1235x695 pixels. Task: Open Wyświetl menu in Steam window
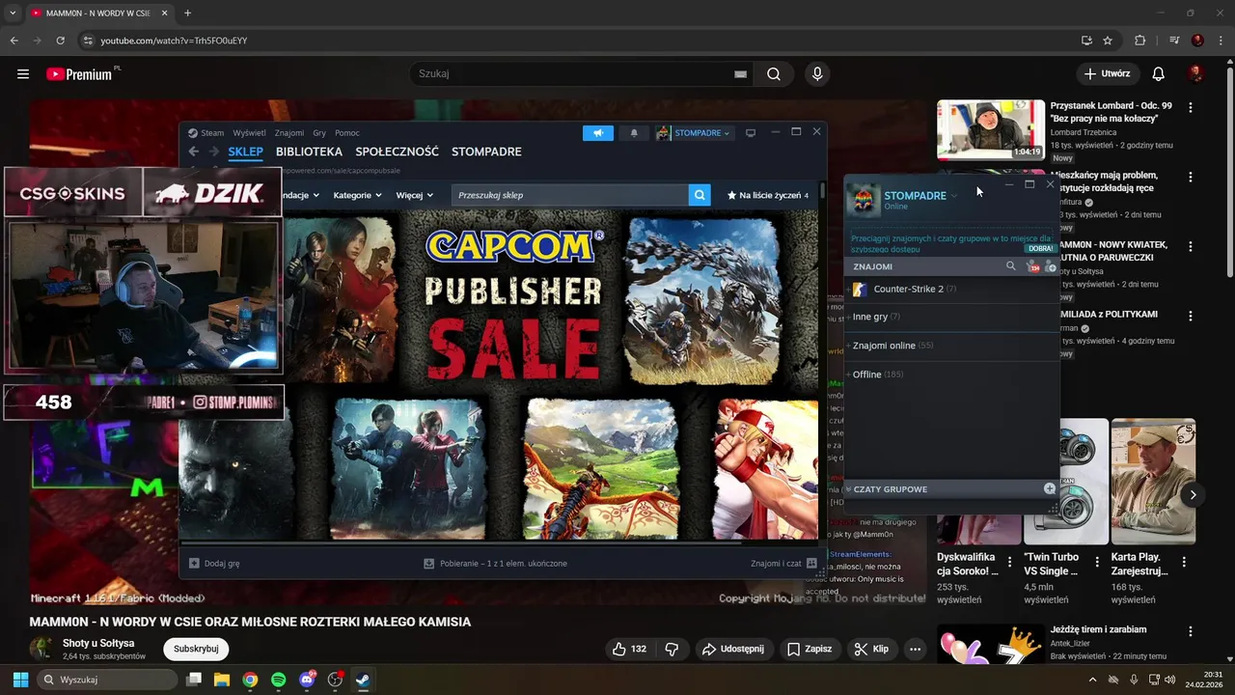click(x=249, y=133)
